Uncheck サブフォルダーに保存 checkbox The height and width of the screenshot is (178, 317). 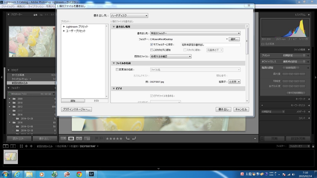(x=151, y=44)
